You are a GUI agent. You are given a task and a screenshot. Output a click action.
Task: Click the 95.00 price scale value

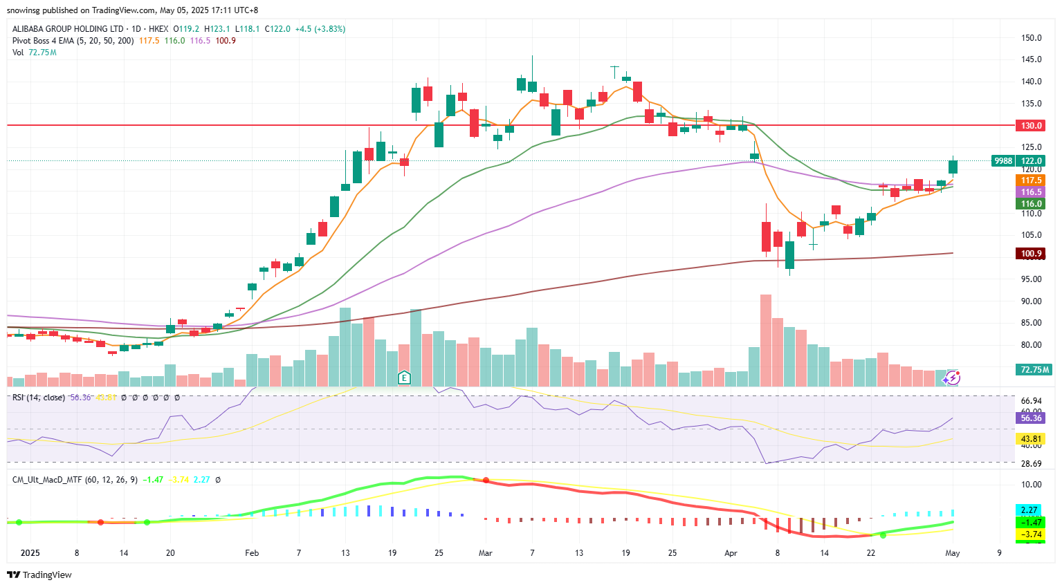point(1031,279)
